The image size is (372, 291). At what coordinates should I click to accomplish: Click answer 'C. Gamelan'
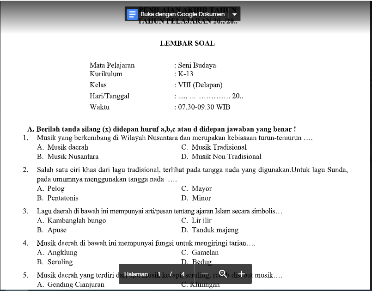tap(200, 253)
